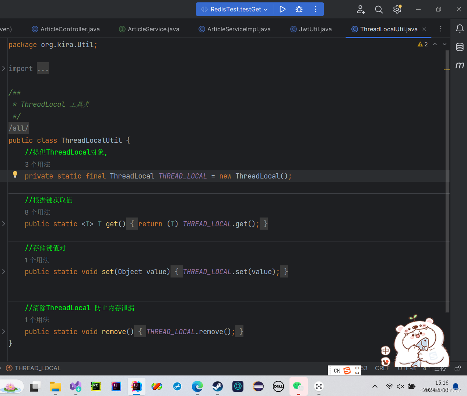The width and height of the screenshot is (467, 396).
Task: Change the CRLF line separator setting
Action: [x=382, y=368]
